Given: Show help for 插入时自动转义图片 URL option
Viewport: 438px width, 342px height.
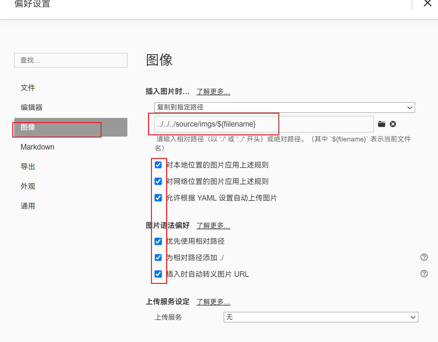Looking at the screenshot, I should point(424,274).
